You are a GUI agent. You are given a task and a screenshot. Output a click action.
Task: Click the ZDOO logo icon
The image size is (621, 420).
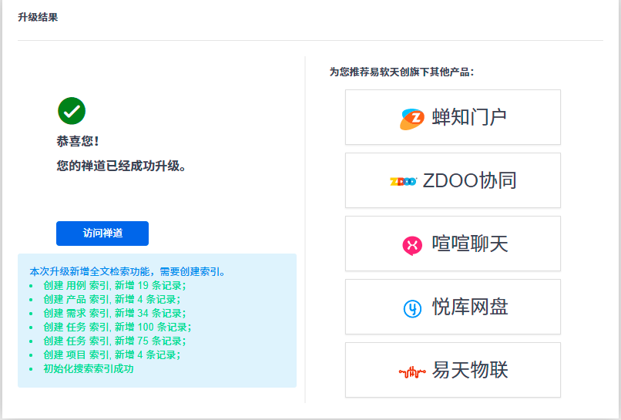tap(403, 181)
